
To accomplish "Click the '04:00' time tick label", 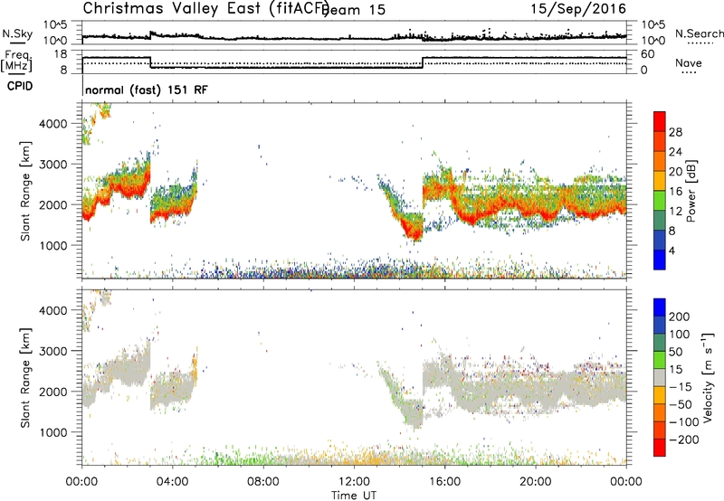I will (x=172, y=482).
